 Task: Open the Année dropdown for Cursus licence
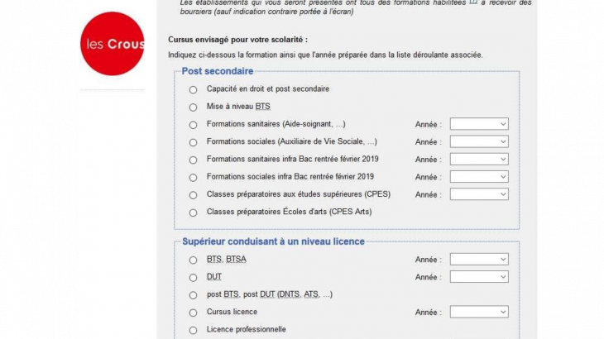[x=479, y=312]
